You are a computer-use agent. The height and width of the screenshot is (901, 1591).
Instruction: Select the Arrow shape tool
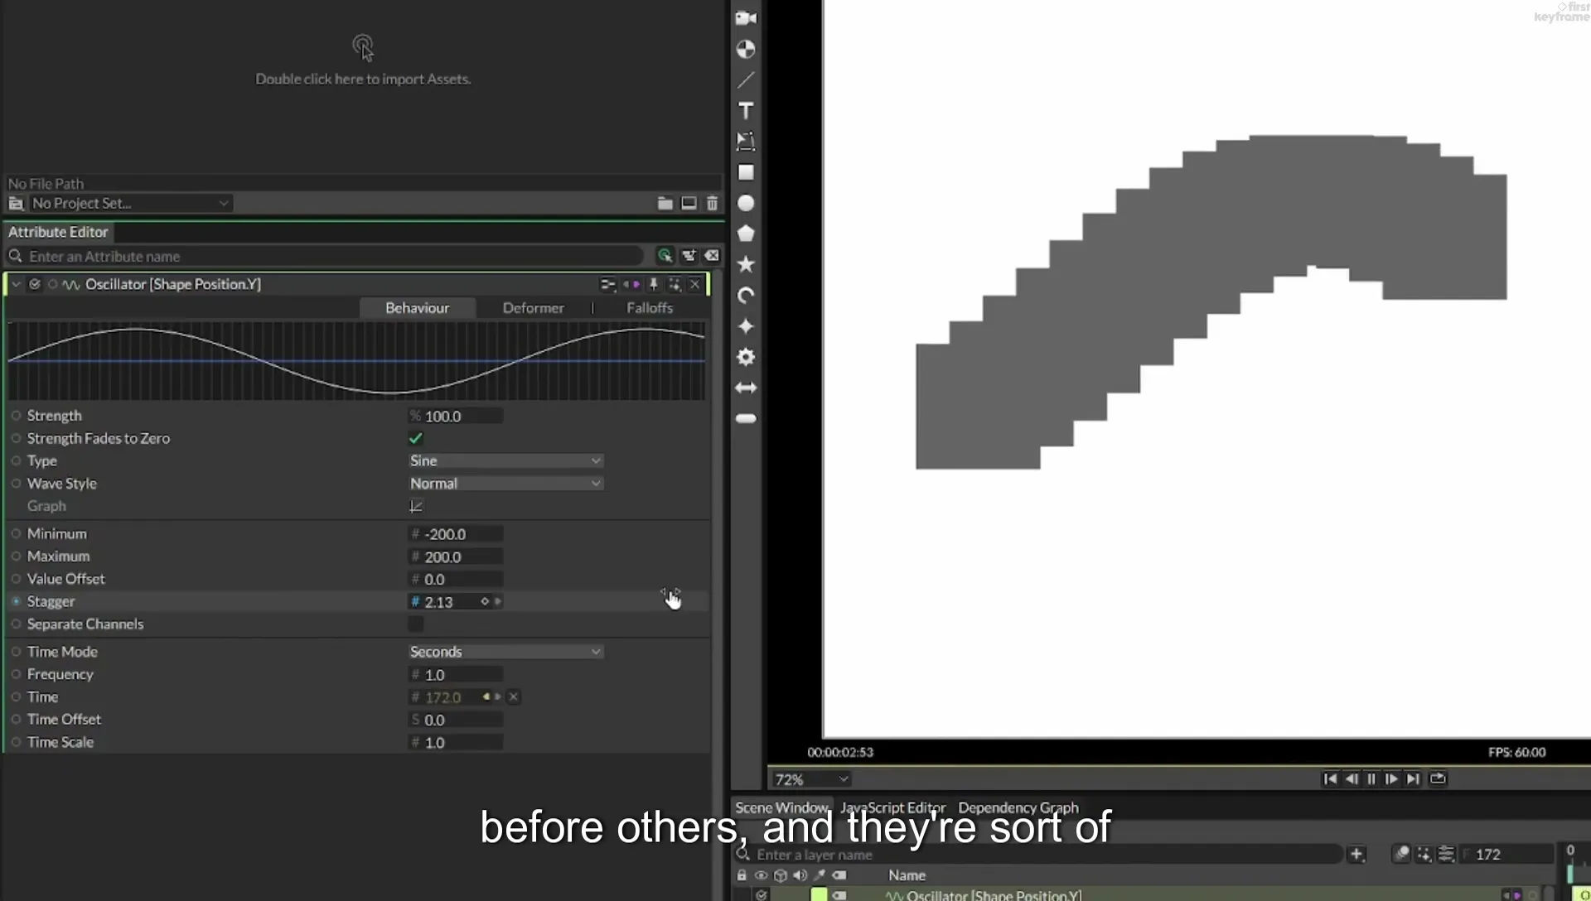tap(746, 388)
